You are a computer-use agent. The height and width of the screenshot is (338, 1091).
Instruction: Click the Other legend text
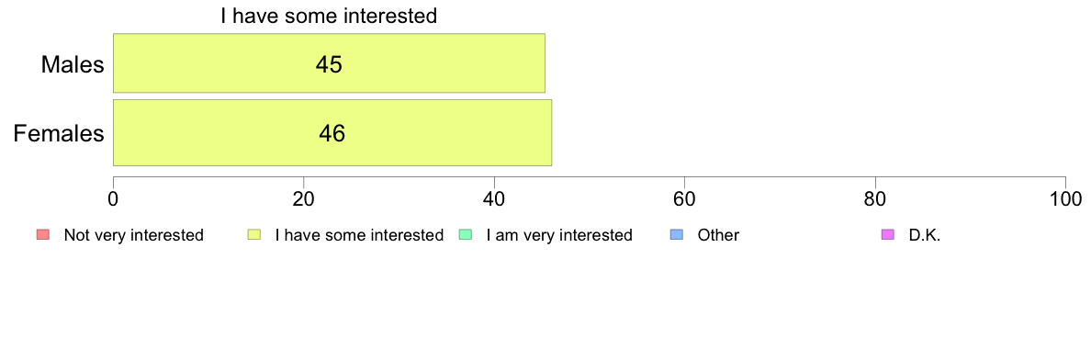coord(719,235)
